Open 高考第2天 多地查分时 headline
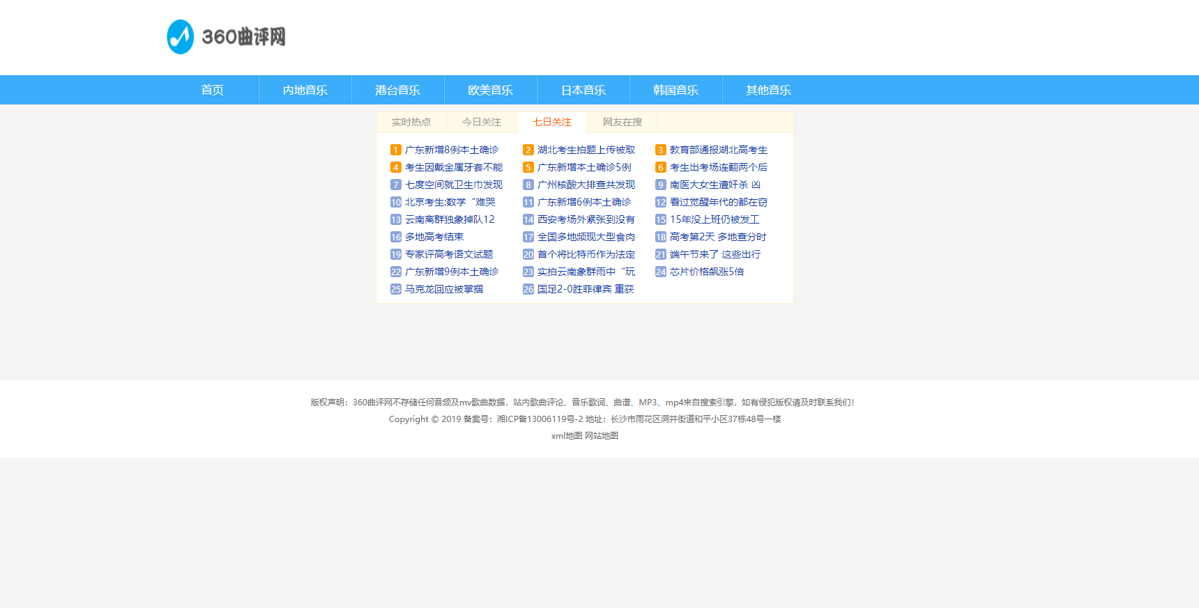This screenshot has width=1199, height=608. (x=718, y=237)
